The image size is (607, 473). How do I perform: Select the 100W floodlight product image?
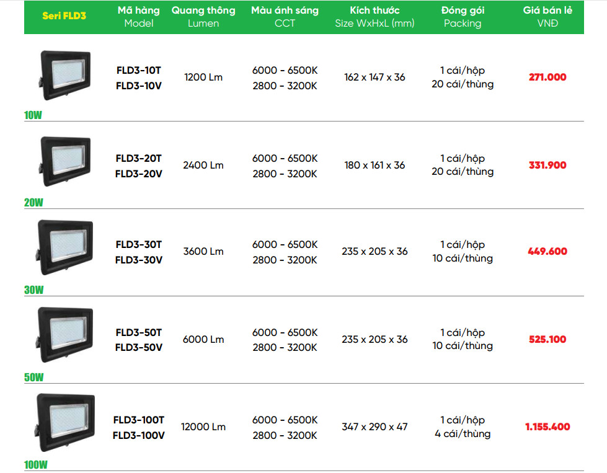(65, 423)
